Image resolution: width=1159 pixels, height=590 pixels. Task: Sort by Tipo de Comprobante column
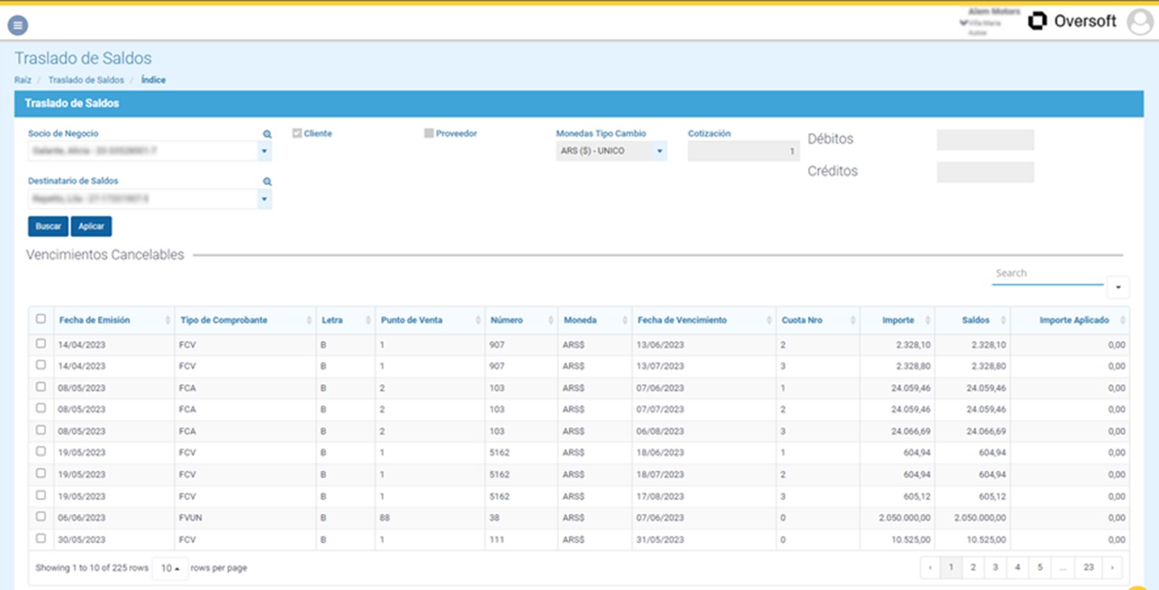pyautogui.click(x=245, y=320)
